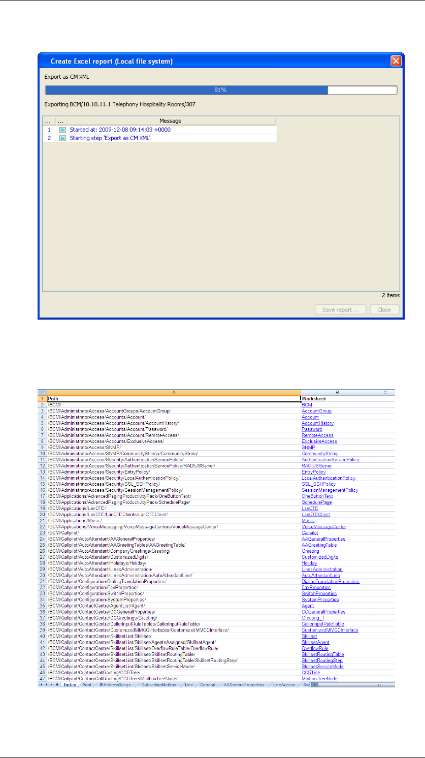
Task: Open the BCM worksheet link
Action: pyautogui.click(x=307, y=404)
